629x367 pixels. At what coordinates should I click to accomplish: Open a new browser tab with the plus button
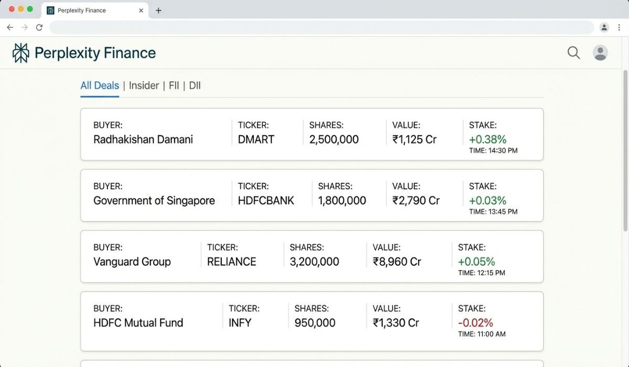click(158, 10)
